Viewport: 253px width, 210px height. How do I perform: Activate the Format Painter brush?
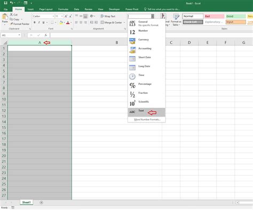point(11,24)
